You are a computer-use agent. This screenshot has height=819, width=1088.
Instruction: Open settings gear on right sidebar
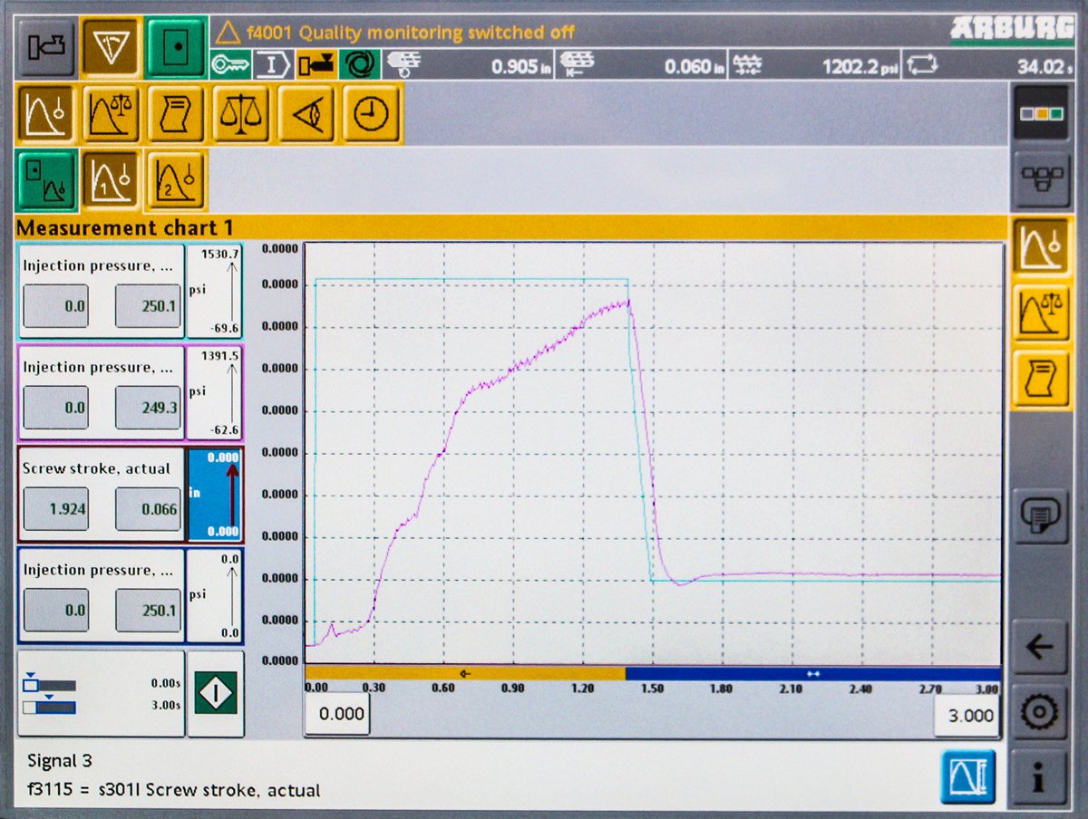(x=1040, y=713)
